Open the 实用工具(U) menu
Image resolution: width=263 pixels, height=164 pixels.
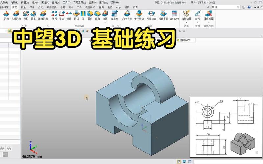[80, 3]
